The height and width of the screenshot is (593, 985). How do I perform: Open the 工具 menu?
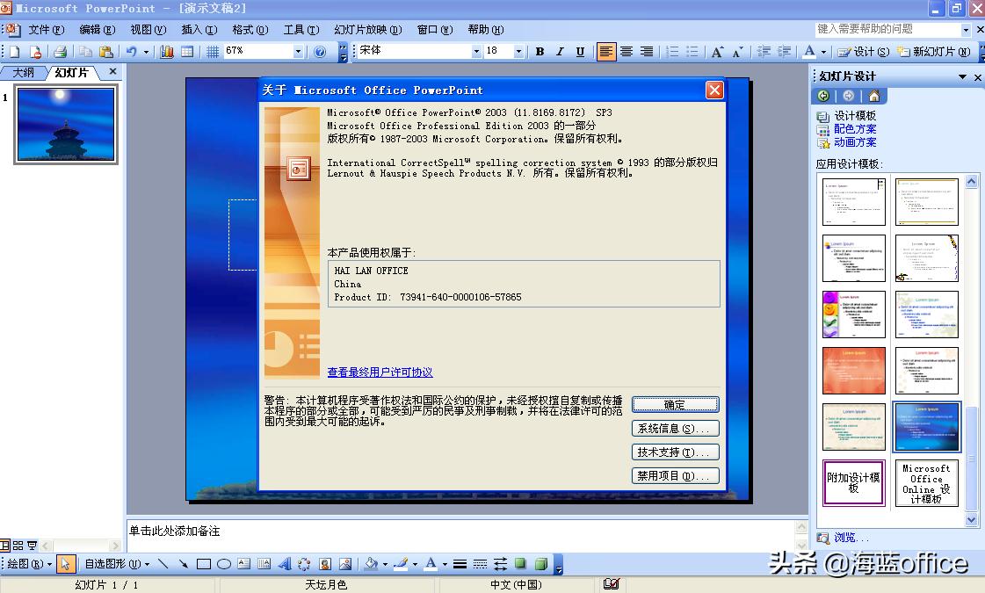[301, 29]
